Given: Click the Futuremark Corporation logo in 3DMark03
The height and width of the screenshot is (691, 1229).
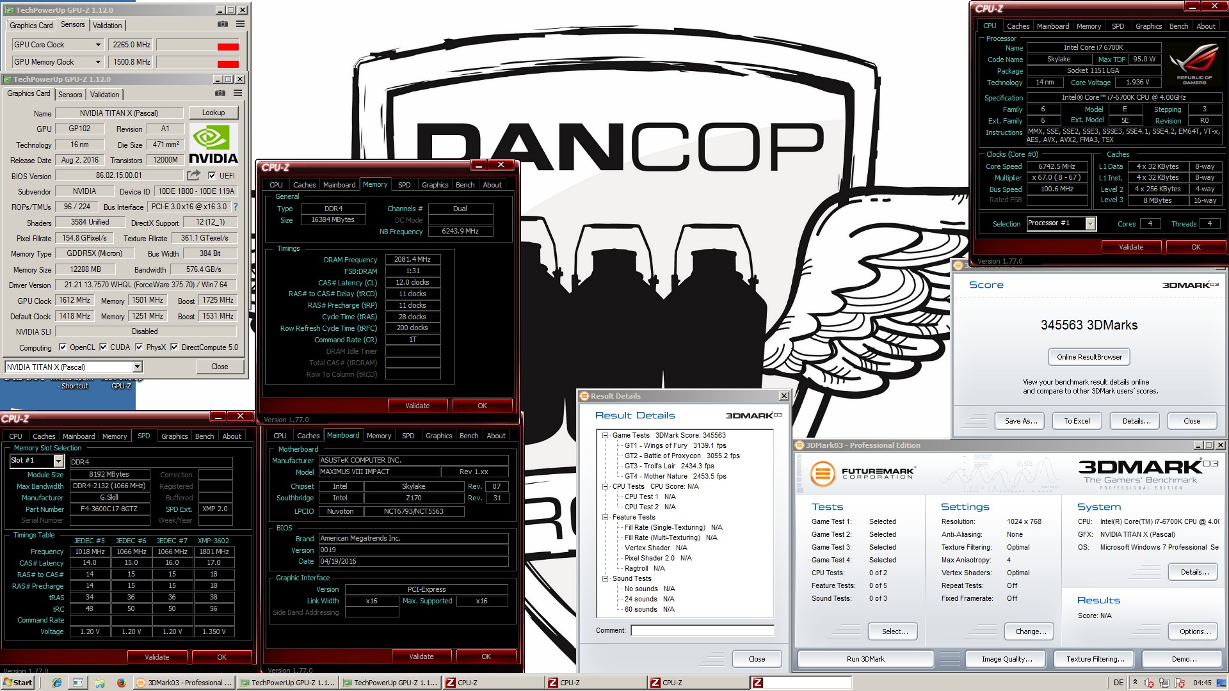Looking at the screenshot, I should 863,474.
